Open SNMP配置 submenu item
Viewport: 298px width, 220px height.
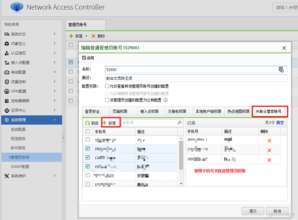point(20,167)
